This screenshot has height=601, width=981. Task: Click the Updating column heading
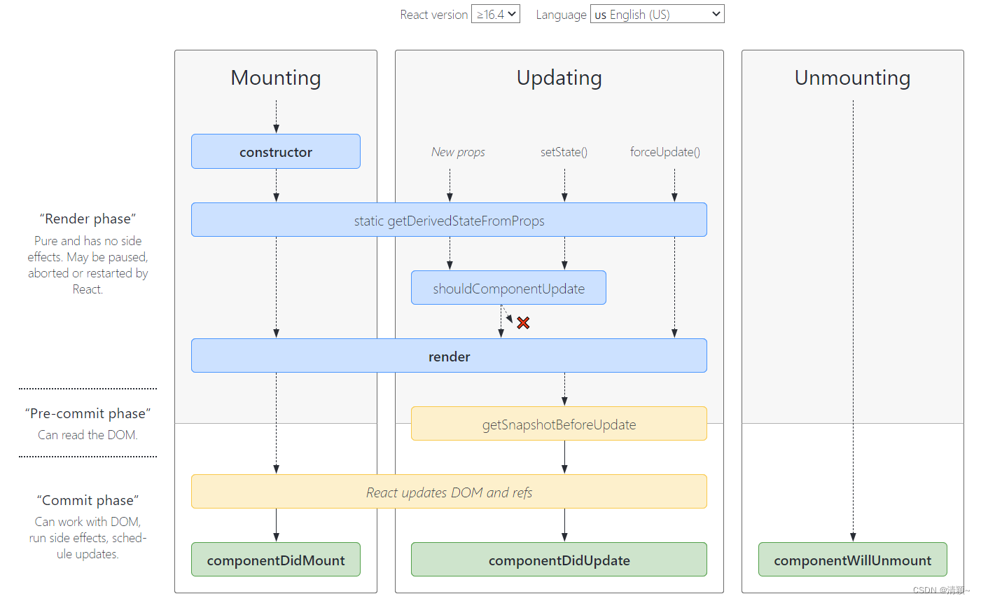pos(559,78)
